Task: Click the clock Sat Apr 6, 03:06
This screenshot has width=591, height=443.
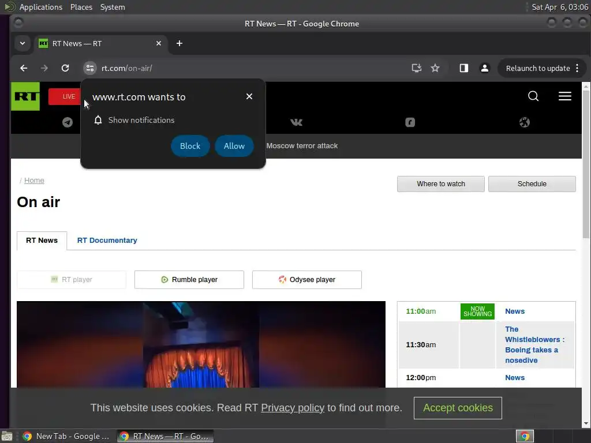Action: point(560,7)
